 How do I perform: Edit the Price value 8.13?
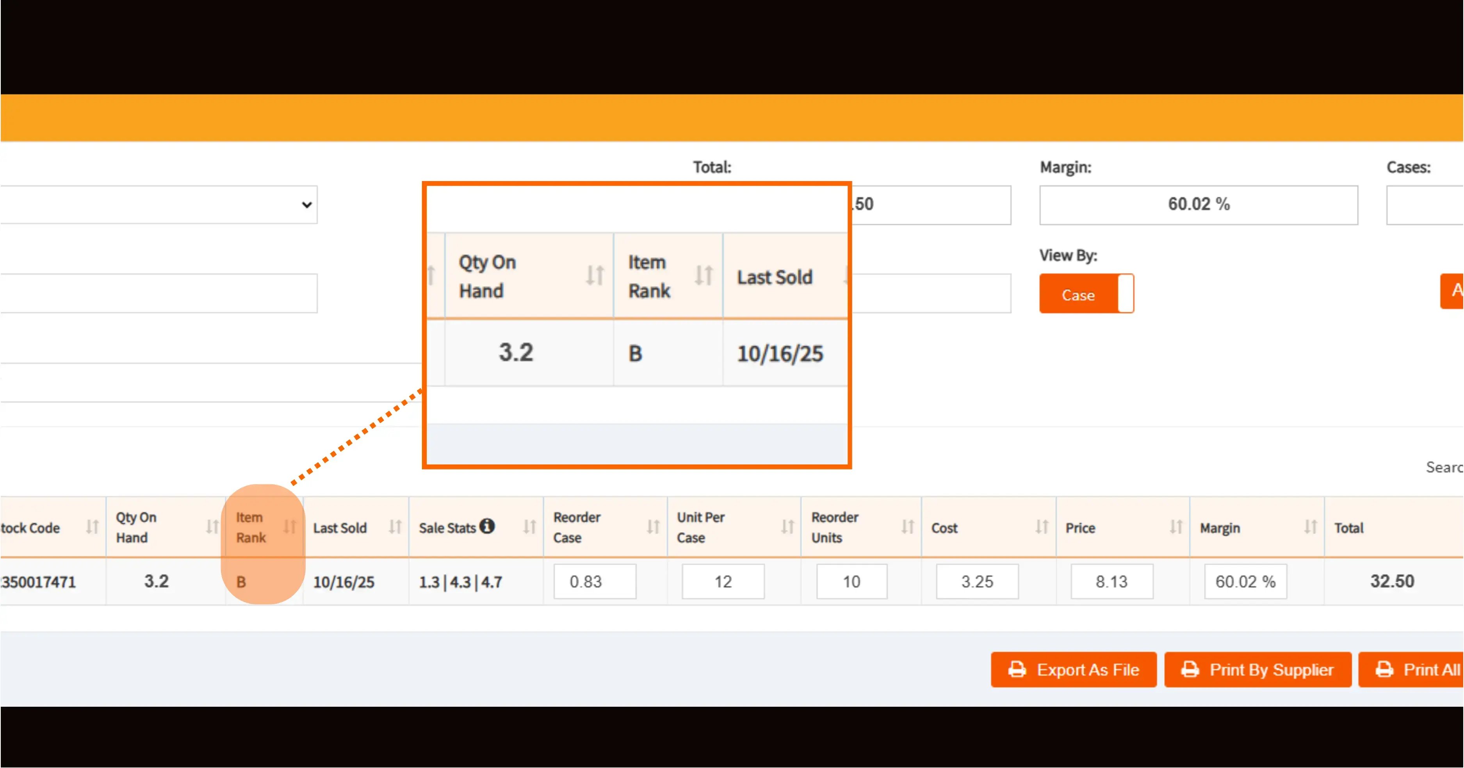coord(1111,581)
